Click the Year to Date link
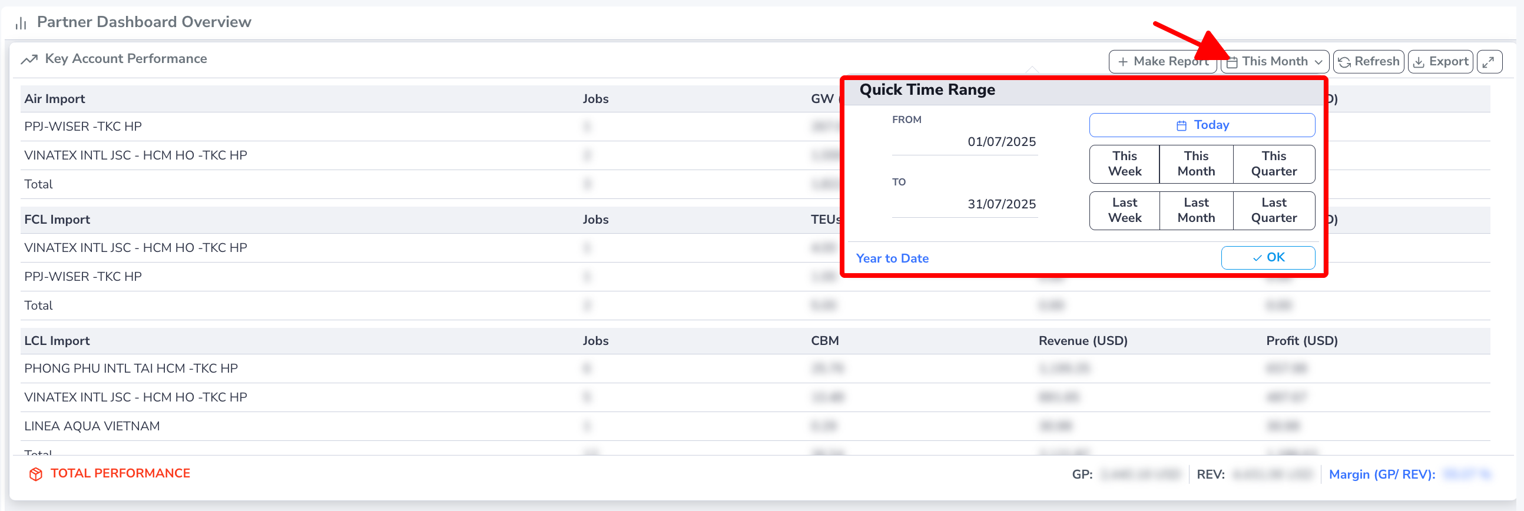This screenshot has width=1524, height=511. tap(892, 258)
